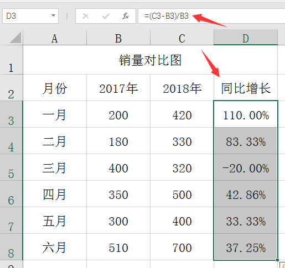285x268 pixels.
Task: Select row 7 header
Action: tap(11, 220)
